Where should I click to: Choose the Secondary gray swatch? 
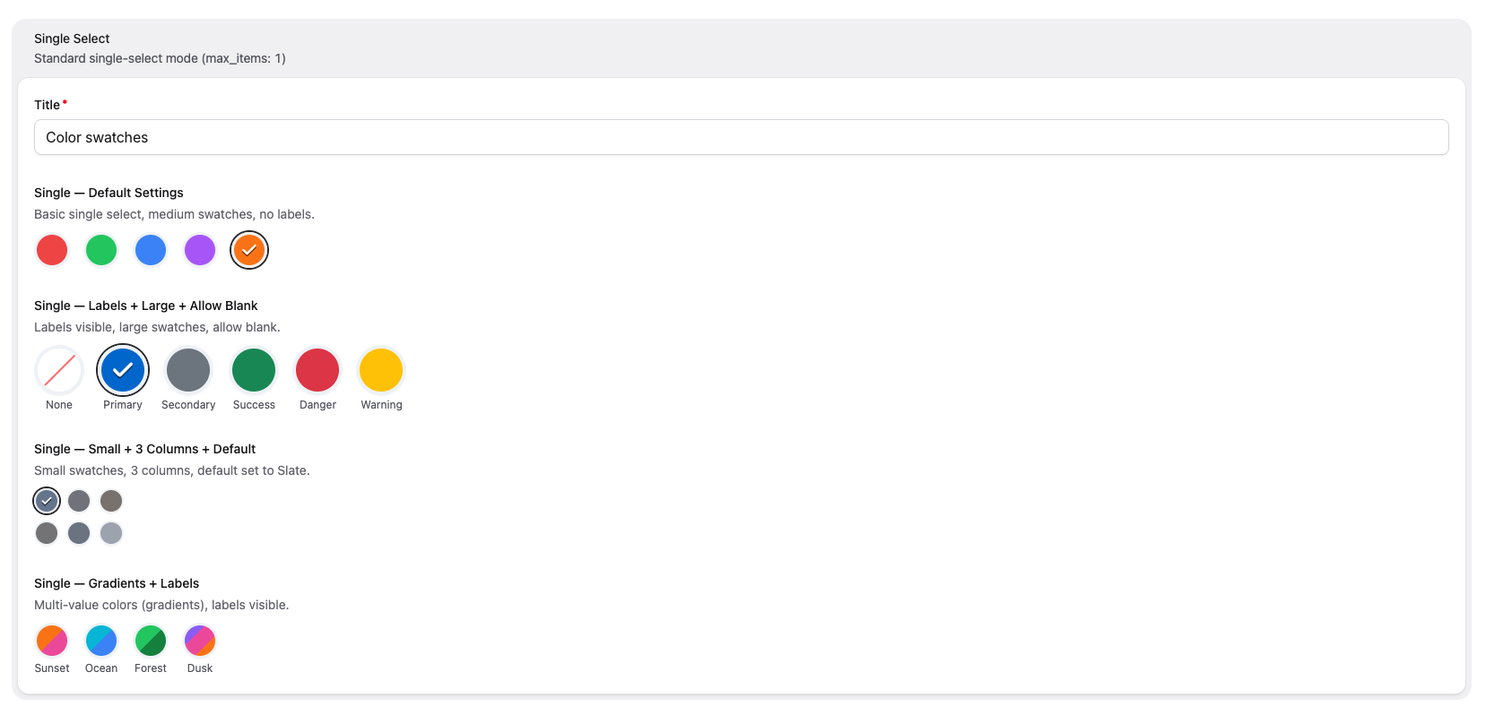[x=188, y=370]
